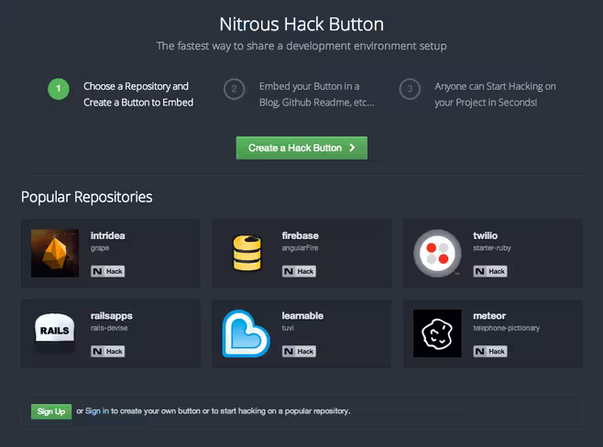
Task: Start Hack for learnable tuvi
Action: pos(299,352)
